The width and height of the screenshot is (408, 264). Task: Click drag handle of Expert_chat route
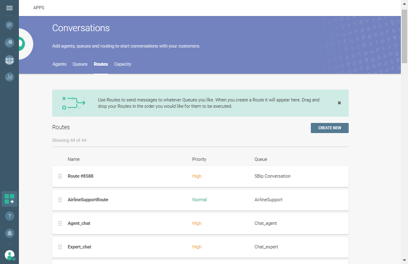click(x=60, y=247)
